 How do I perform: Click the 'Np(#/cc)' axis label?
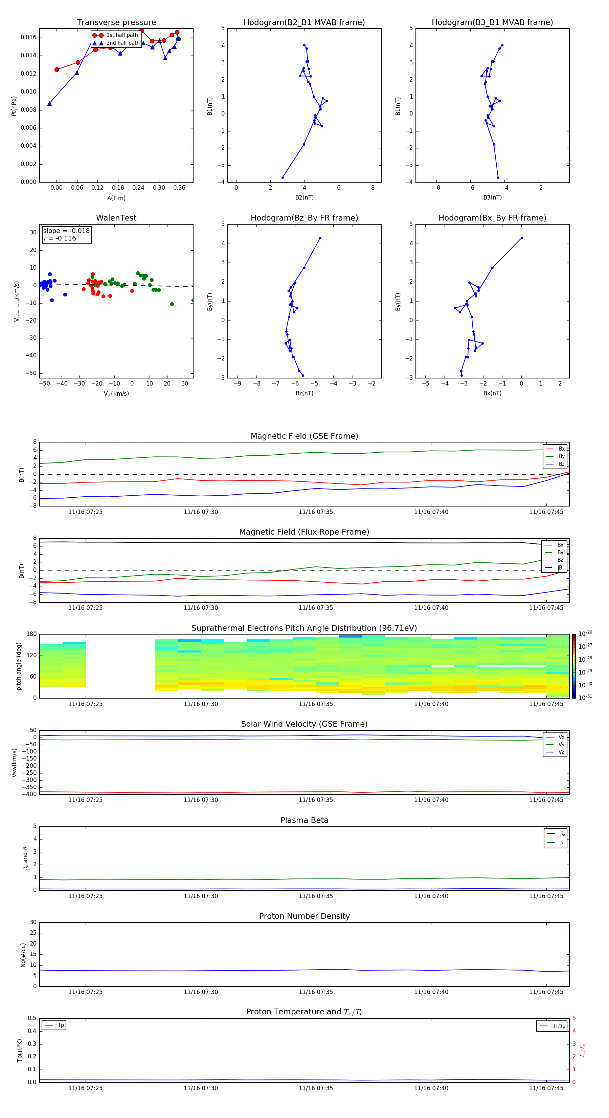pyautogui.click(x=23, y=955)
